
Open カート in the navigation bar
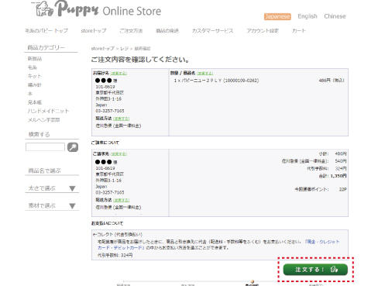(299, 31)
